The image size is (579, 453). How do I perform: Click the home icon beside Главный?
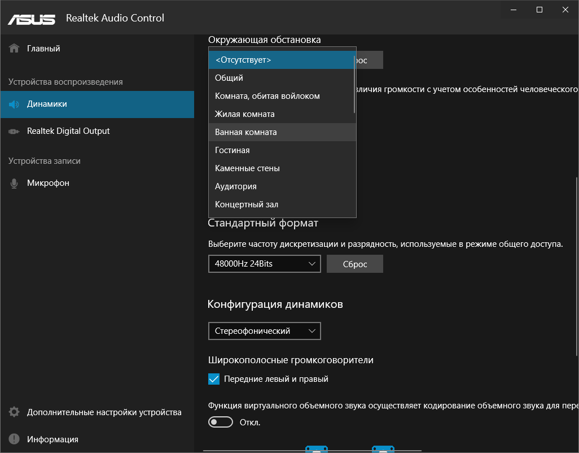tap(15, 49)
